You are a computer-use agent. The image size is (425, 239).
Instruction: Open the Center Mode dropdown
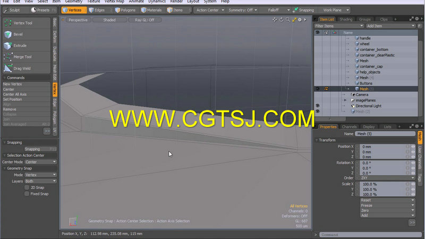click(40, 162)
